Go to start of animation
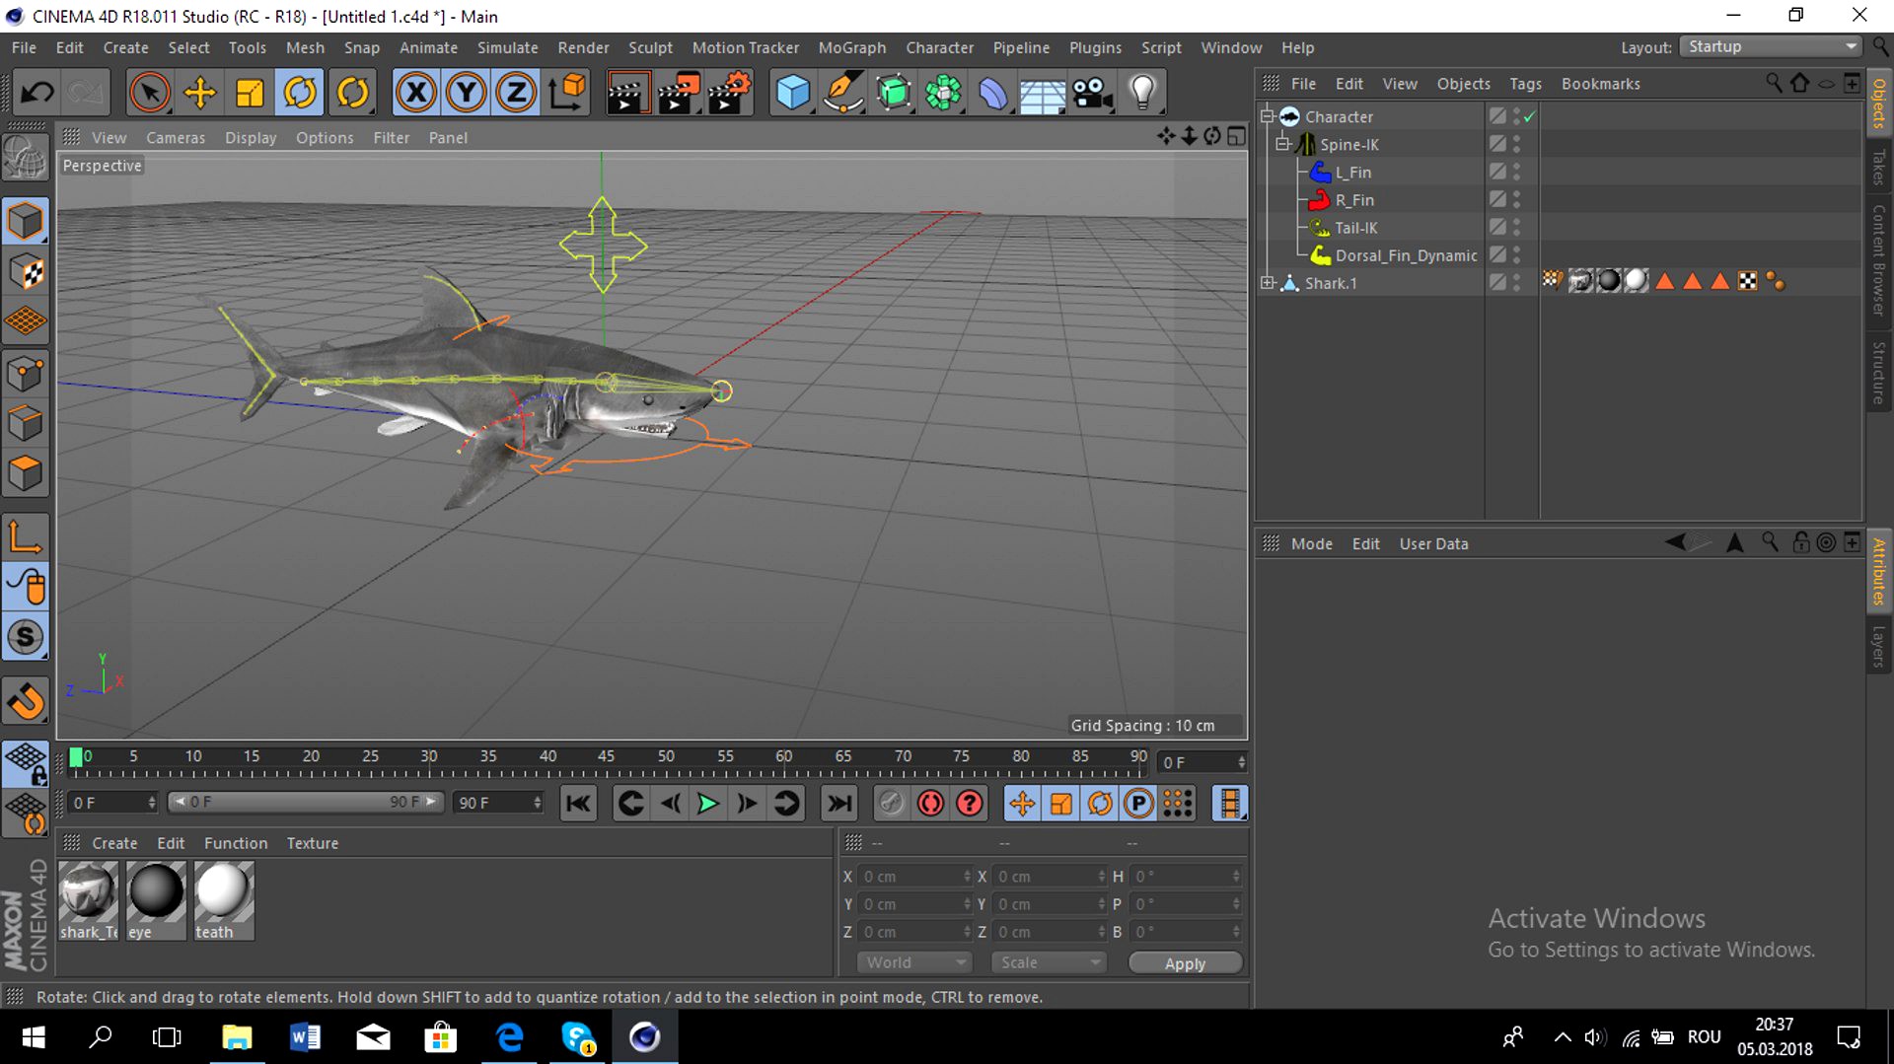The image size is (1894, 1064). coord(578,804)
